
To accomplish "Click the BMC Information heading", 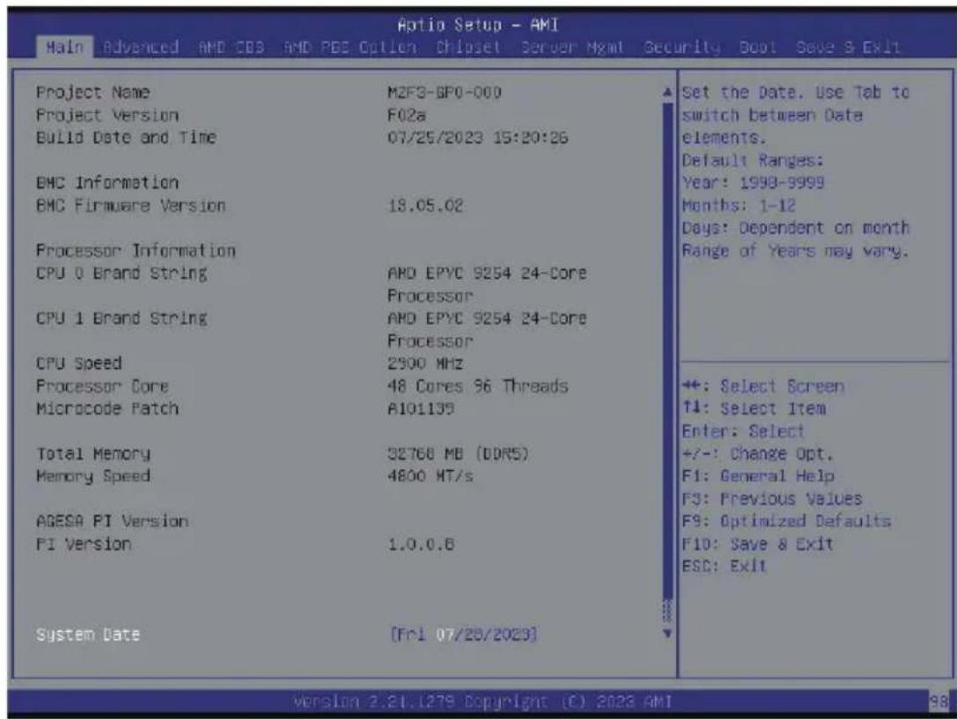I will [107, 182].
